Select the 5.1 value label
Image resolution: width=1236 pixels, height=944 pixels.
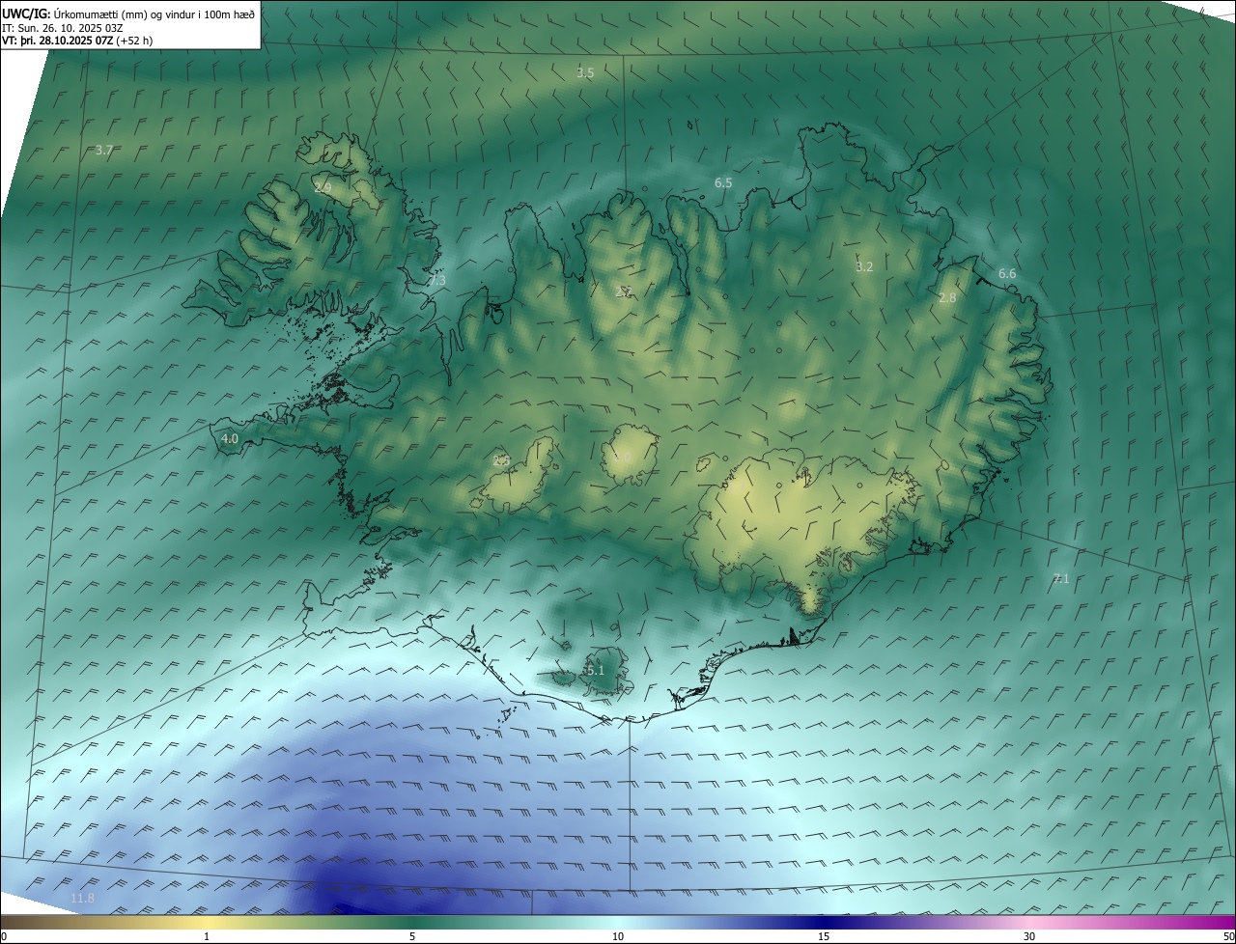pyautogui.click(x=594, y=670)
